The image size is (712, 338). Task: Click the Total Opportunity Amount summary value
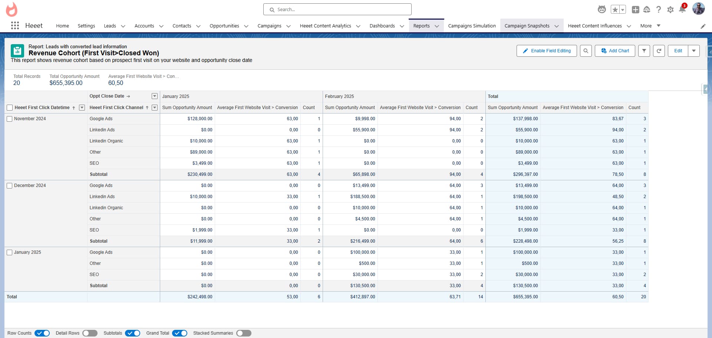click(66, 83)
